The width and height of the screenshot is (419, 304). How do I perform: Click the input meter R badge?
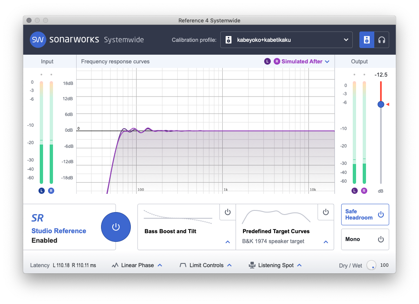coord(51,191)
